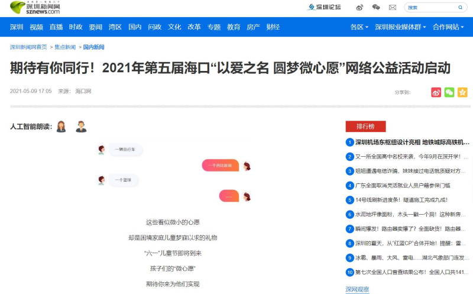Expand the 各区 dropdown menu

[x=359, y=27]
